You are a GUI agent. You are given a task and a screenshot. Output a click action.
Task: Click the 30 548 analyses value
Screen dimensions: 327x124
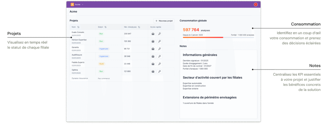coord(127,56)
